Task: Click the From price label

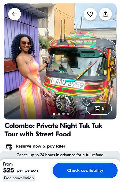Action: (8, 164)
